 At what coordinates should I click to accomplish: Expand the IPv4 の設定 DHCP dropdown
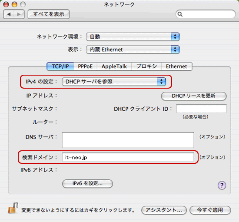[x=114, y=82]
